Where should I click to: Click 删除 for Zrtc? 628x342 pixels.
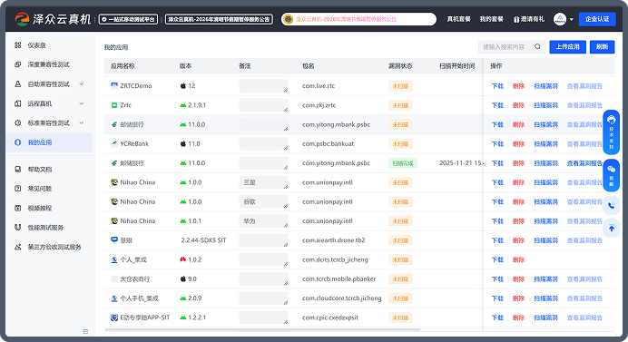click(519, 105)
